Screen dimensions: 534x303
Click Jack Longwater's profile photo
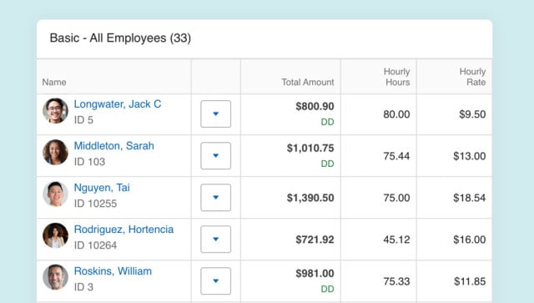[x=55, y=111]
